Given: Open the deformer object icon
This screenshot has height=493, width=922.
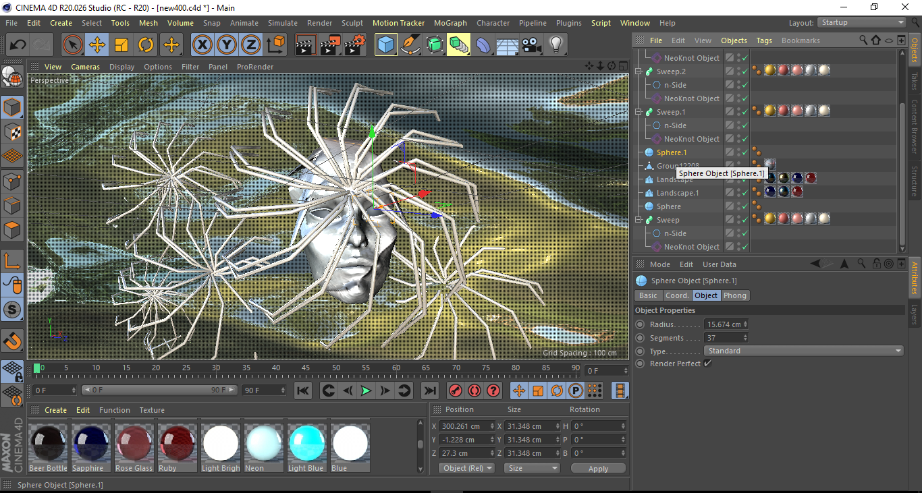Looking at the screenshot, I should click(x=483, y=45).
